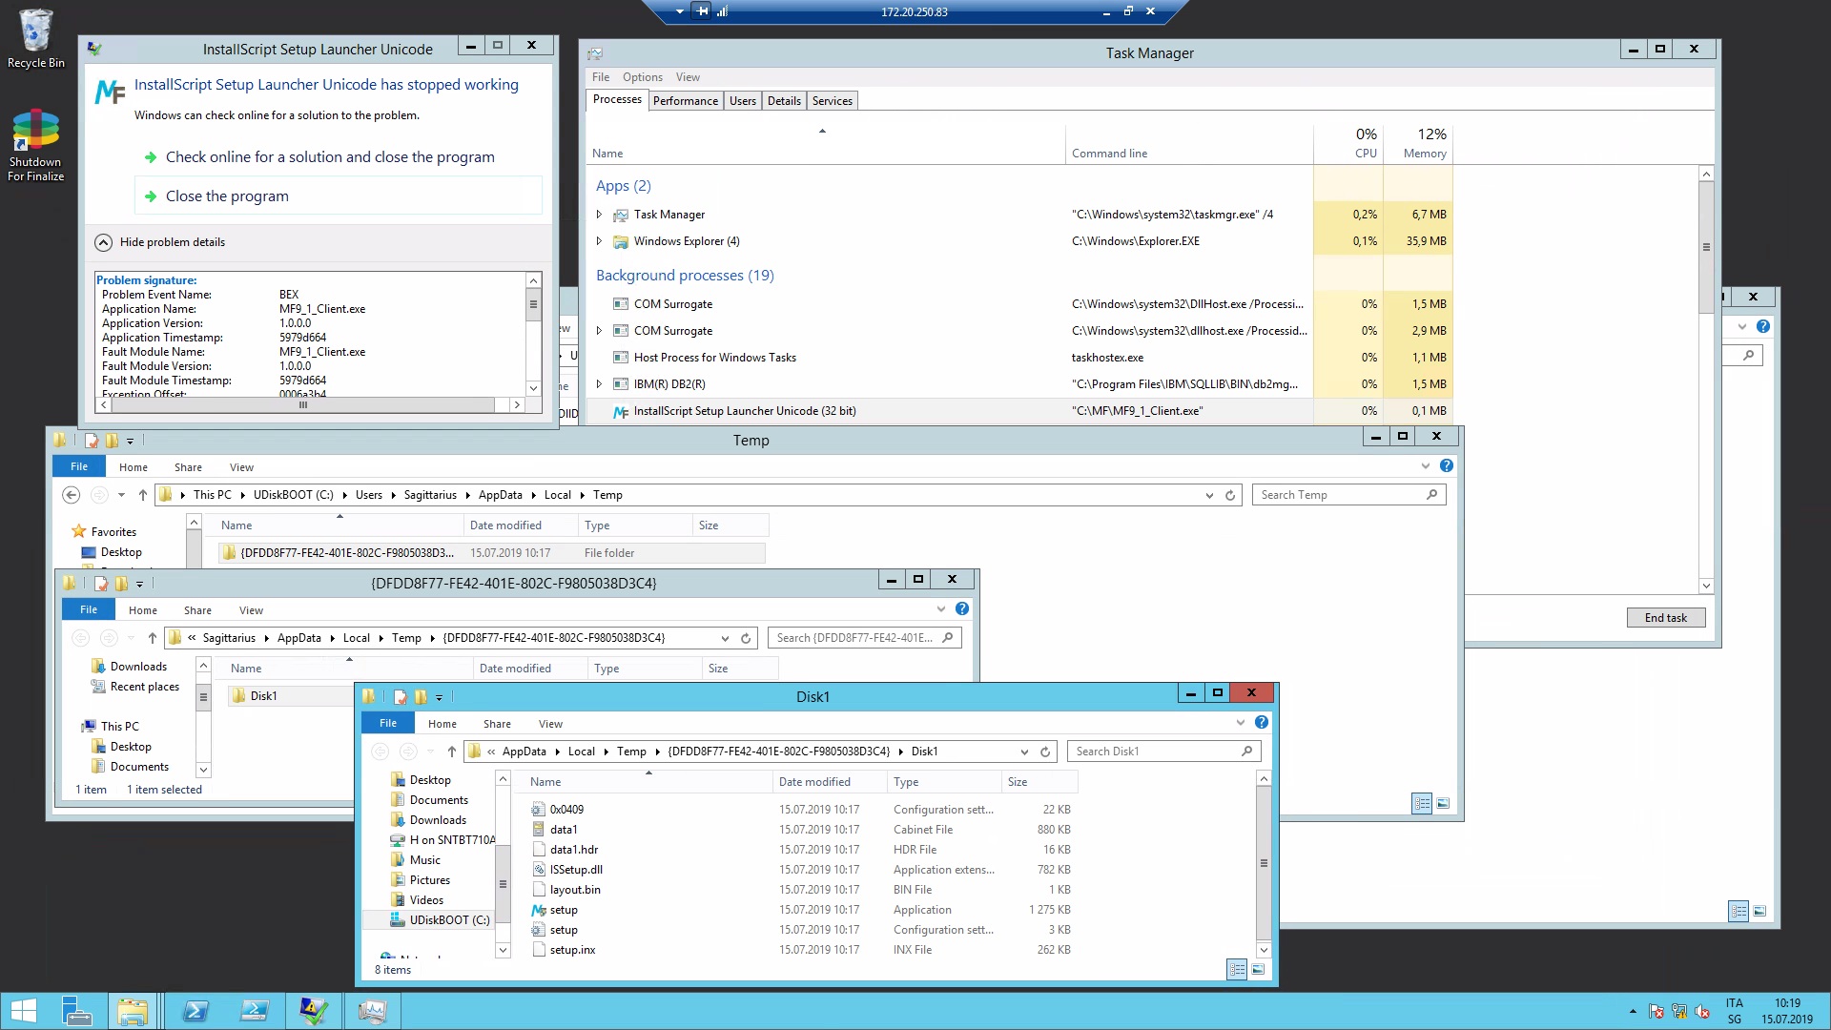Refresh the Temp window address bar
Image resolution: width=1831 pixels, height=1030 pixels.
coord(1230,495)
